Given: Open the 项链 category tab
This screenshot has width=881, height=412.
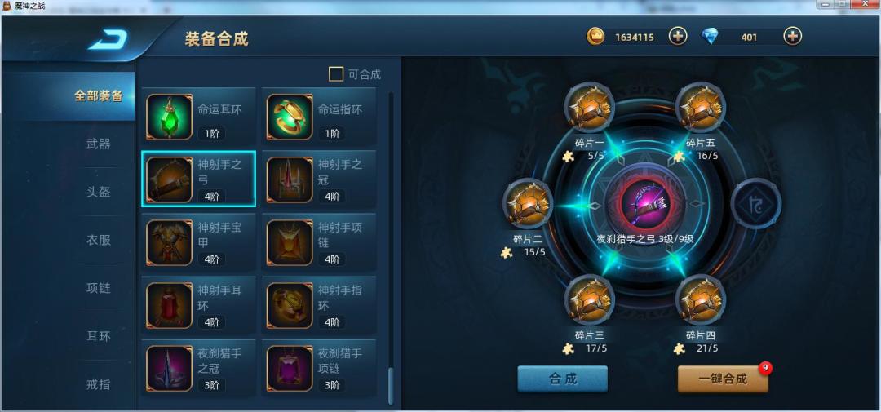Looking at the screenshot, I should [x=99, y=288].
